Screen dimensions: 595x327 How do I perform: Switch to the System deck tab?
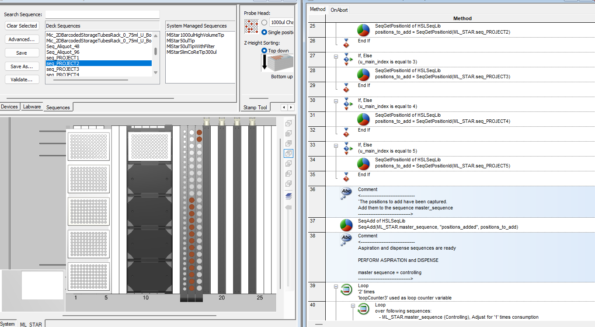(x=7, y=324)
